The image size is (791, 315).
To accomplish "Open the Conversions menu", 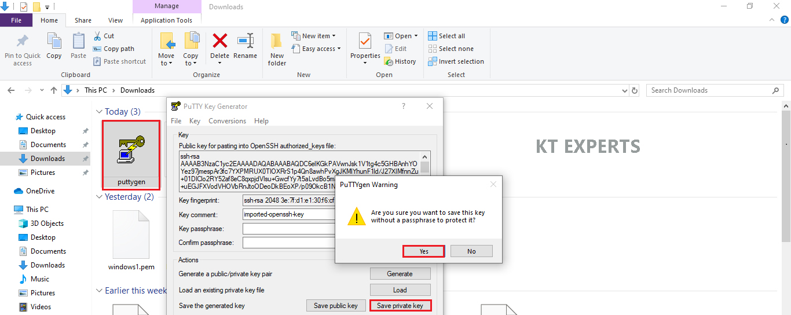I will [227, 121].
